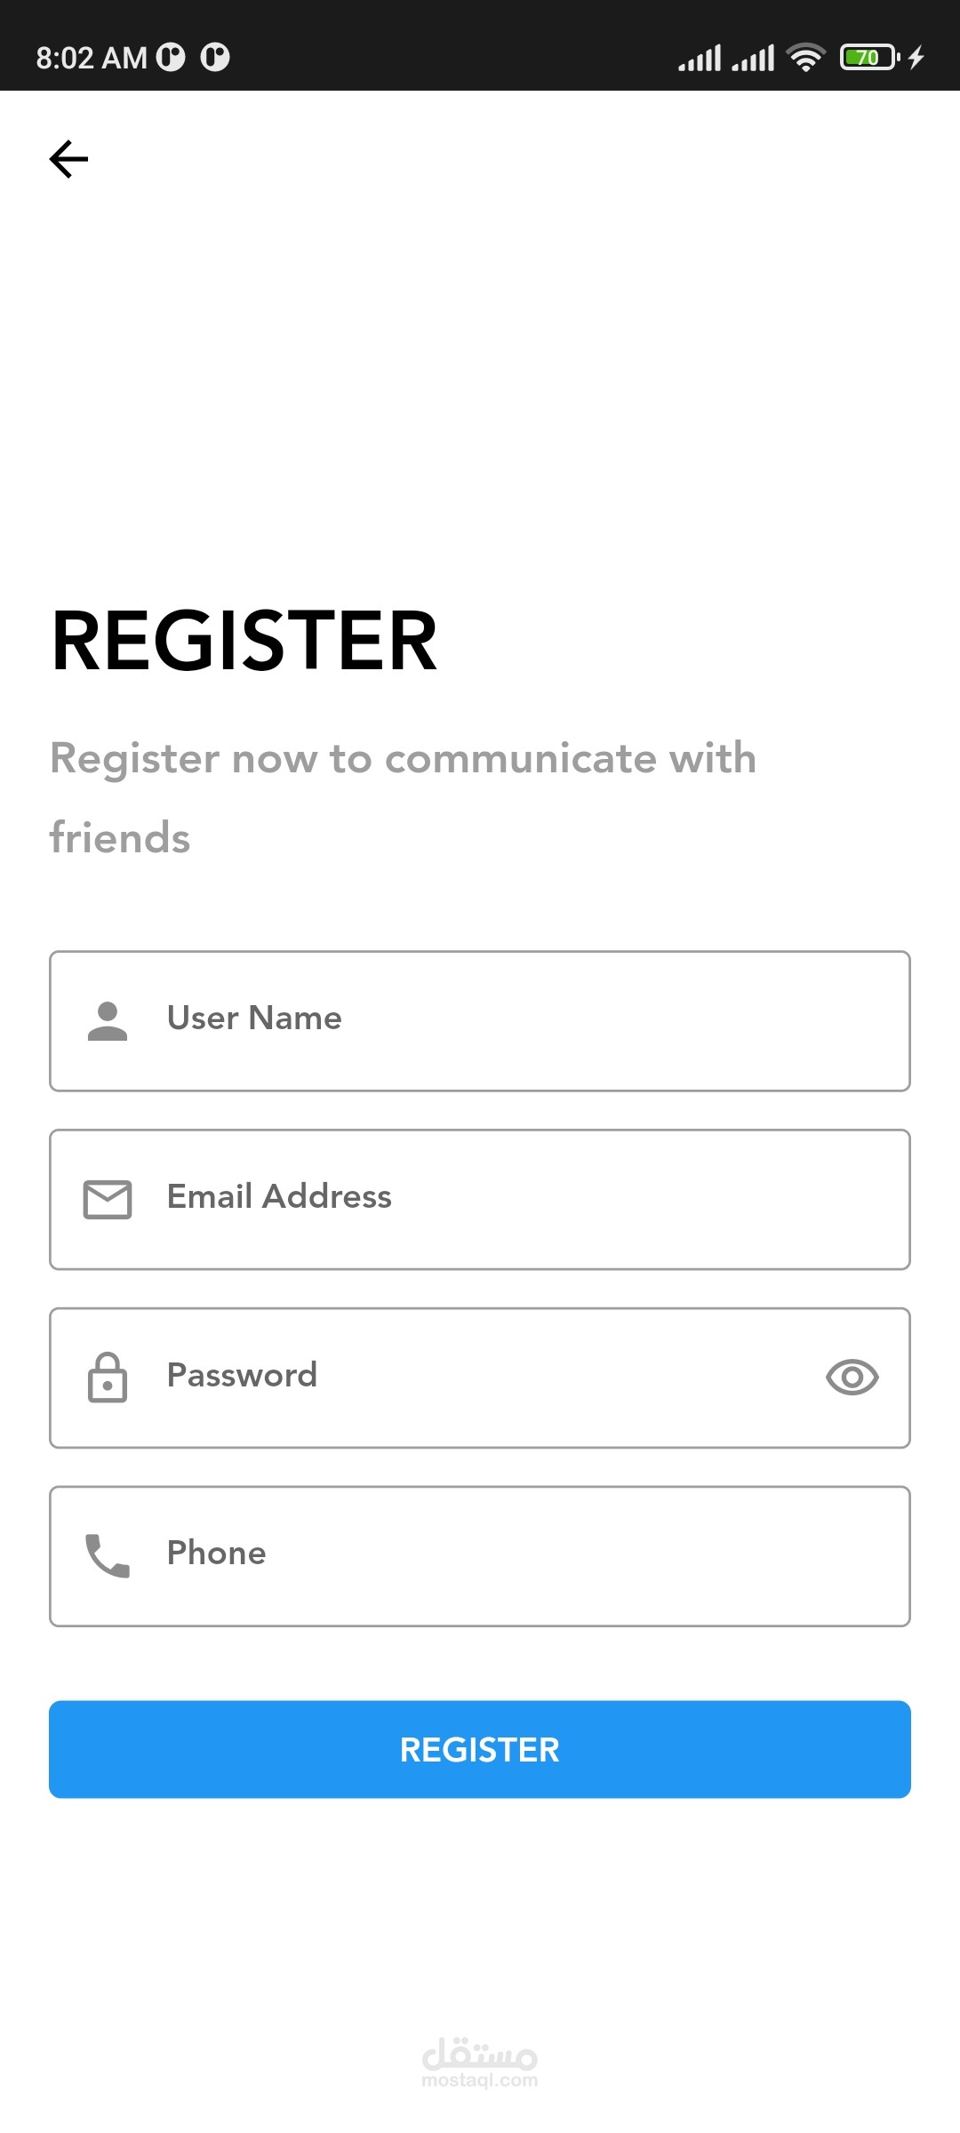Tap the battery indicator showing 70
960x2133 pixels.
click(x=868, y=58)
